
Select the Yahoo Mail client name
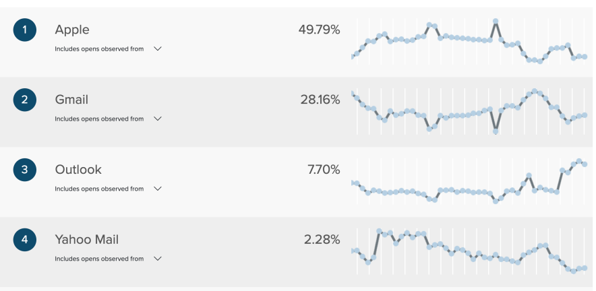tap(87, 239)
